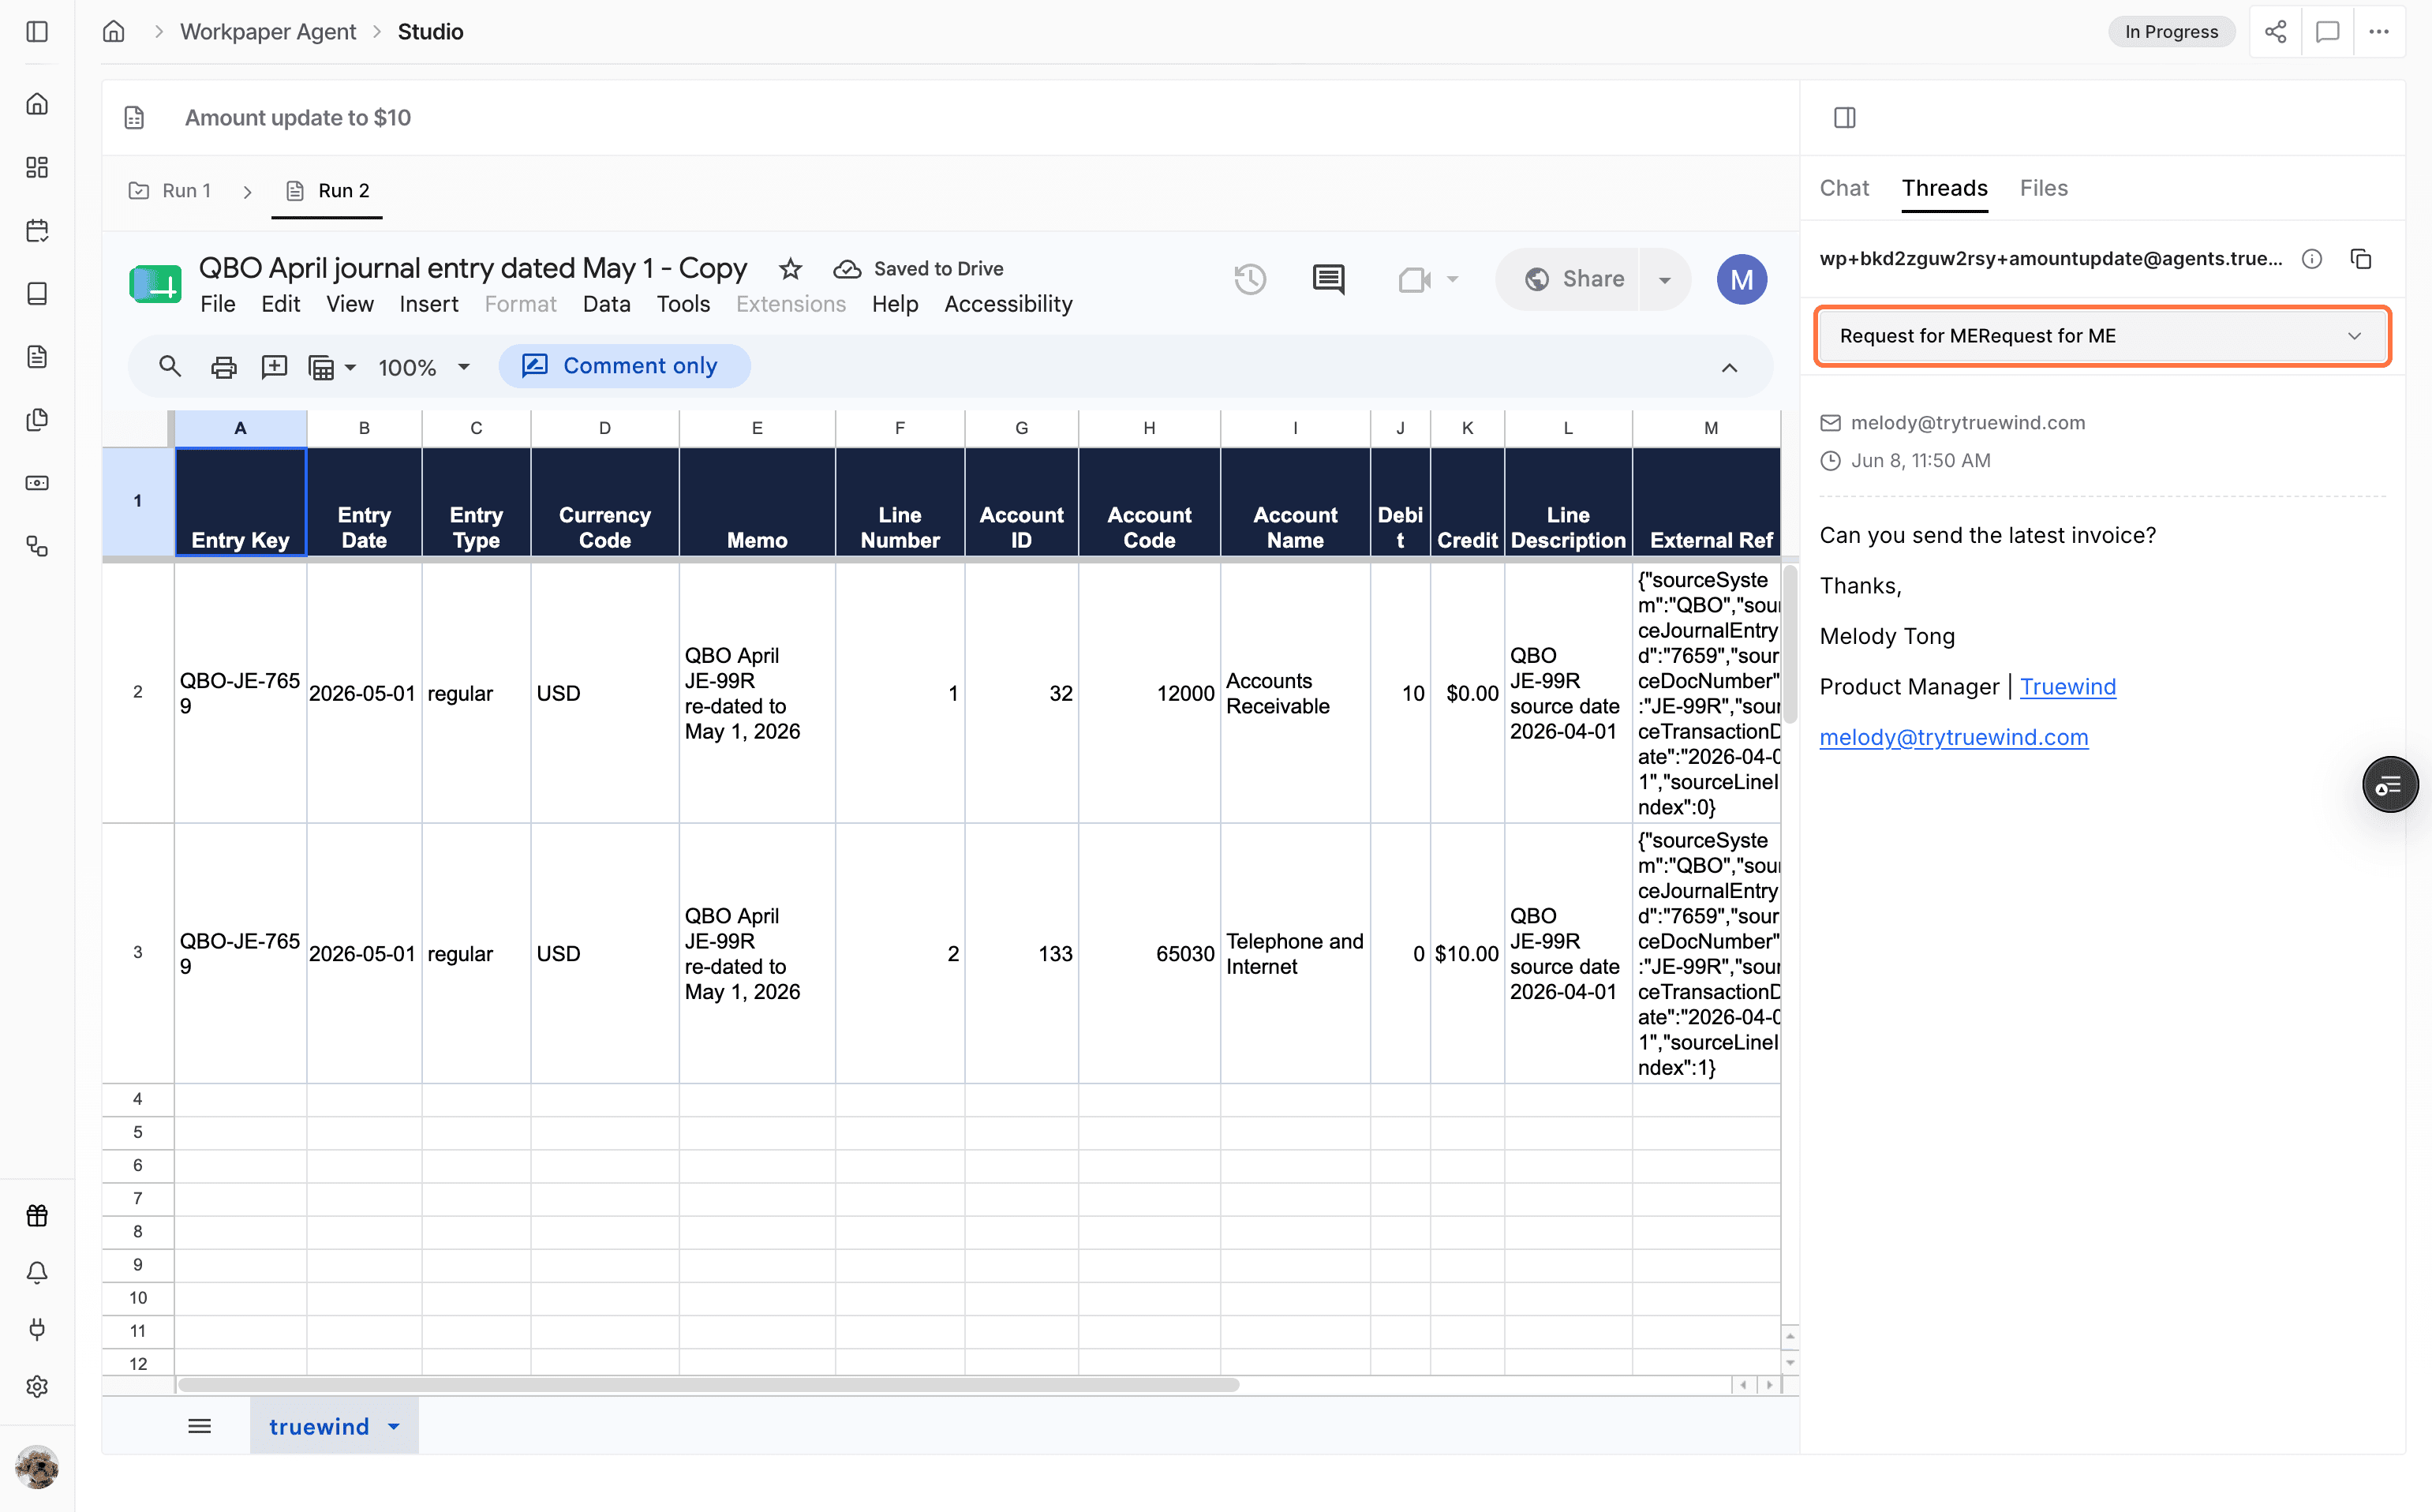Open the Tools menu

click(683, 304)
